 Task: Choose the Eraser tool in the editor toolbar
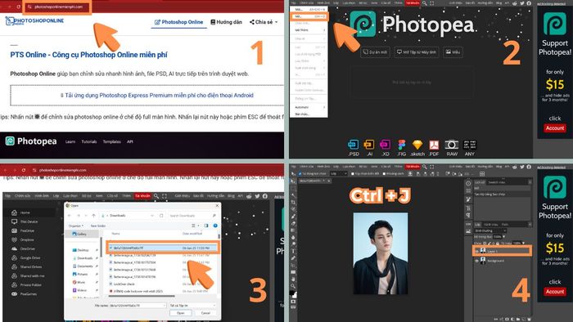(293, 224)
